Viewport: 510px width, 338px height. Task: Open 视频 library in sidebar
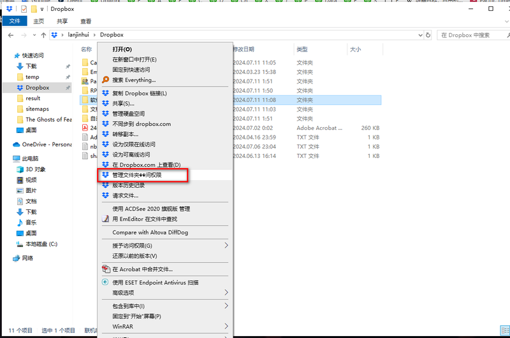click(x=31, y=180)
